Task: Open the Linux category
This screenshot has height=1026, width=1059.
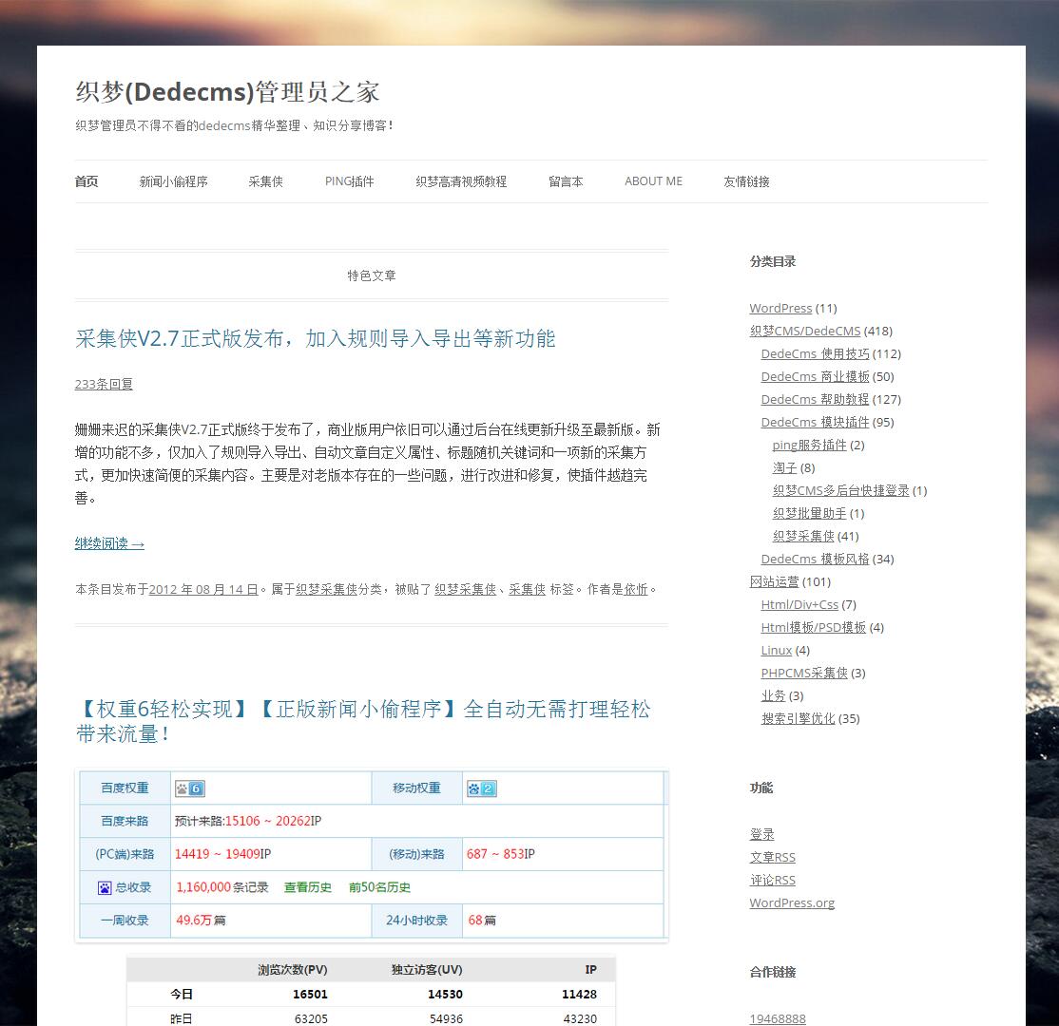Action: [x=777, y=650]
